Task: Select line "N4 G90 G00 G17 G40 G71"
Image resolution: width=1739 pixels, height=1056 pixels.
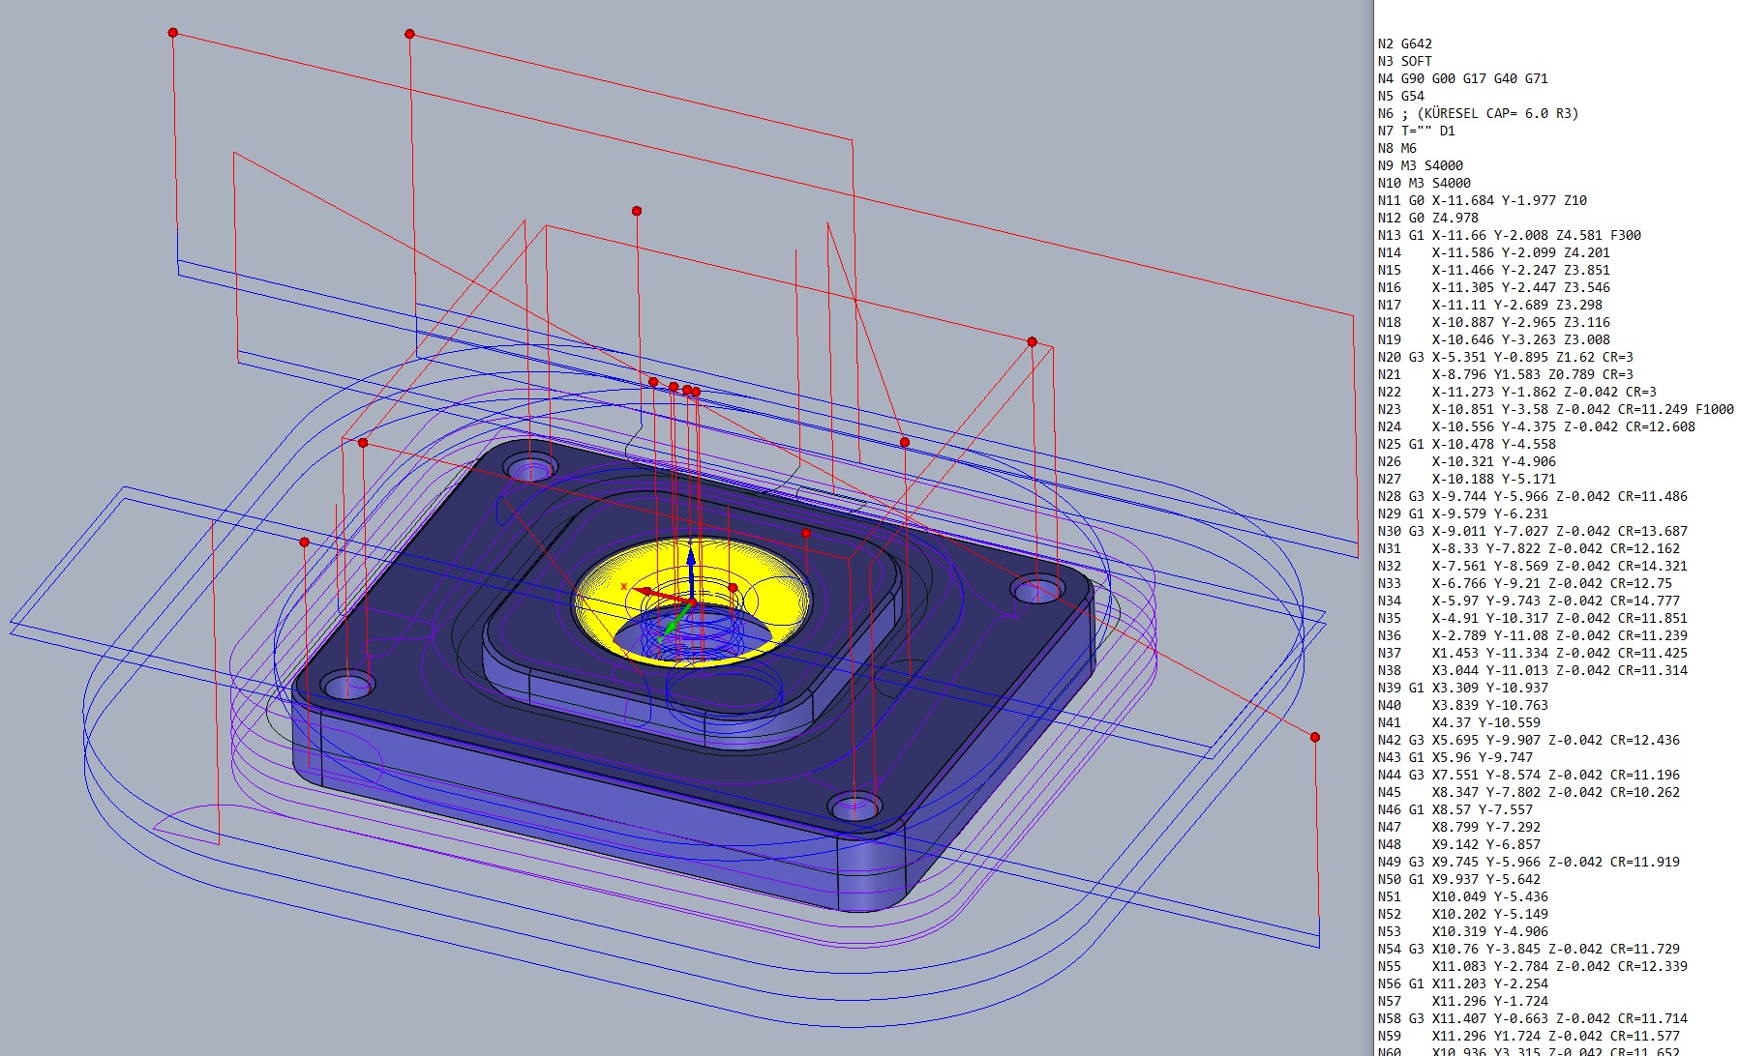Action: click(1463, 78)
